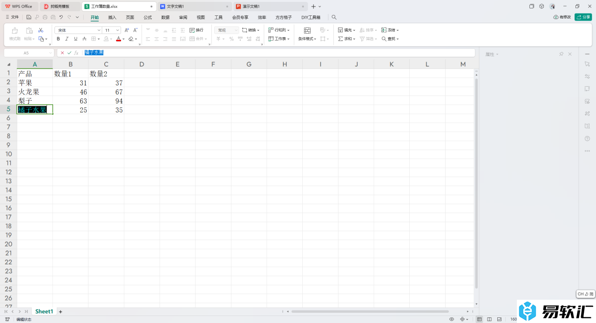
Task: Open the 行和列 rows and columns dropdown
Action: tap(279, 30)
